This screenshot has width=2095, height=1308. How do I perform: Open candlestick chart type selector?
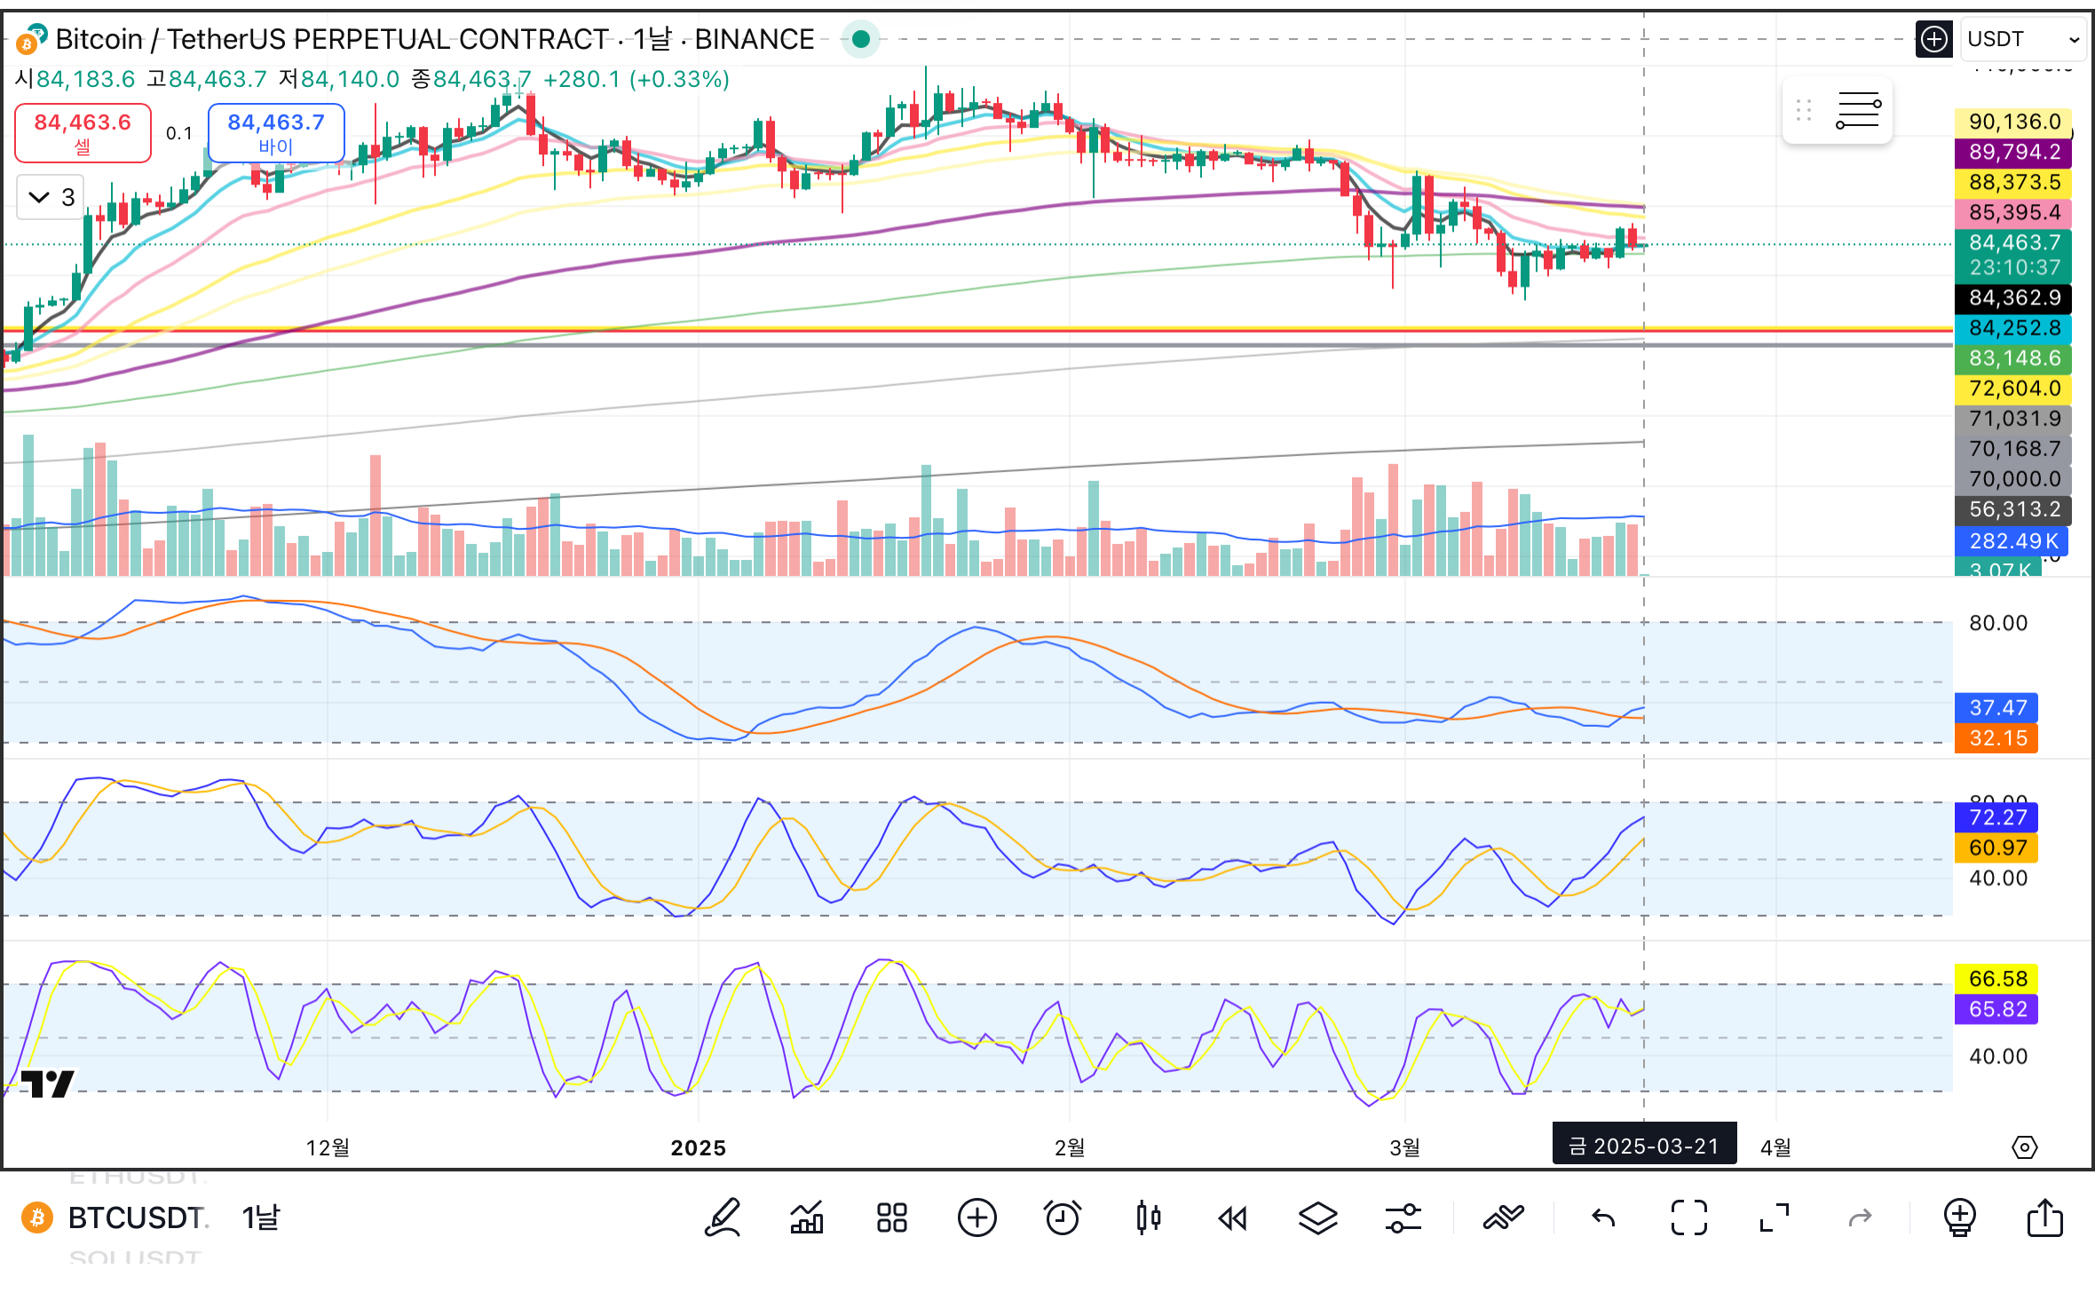coord(1148,1217)
